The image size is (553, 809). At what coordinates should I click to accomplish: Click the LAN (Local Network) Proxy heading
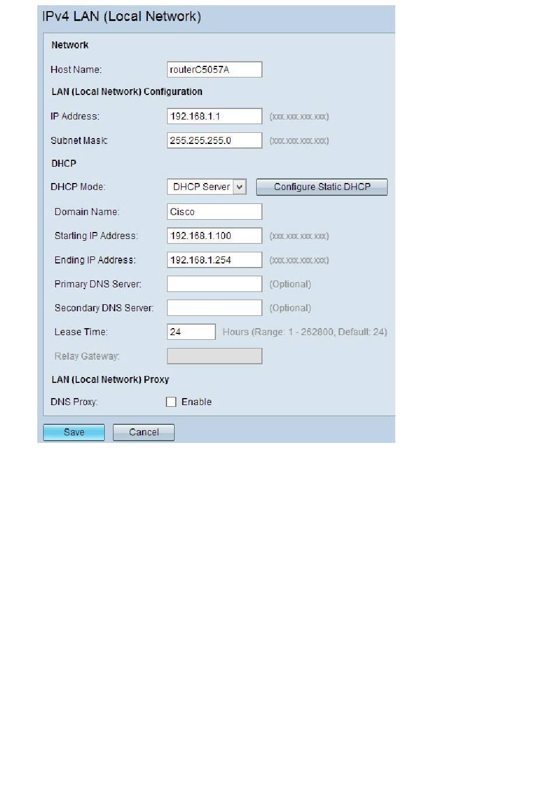pos(110,379)
